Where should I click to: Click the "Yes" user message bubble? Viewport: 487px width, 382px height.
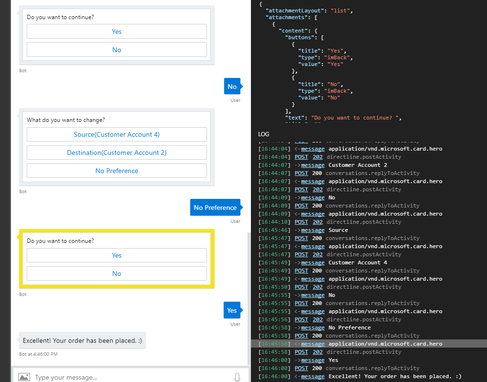pyautogui.click(x=232, y=310)
